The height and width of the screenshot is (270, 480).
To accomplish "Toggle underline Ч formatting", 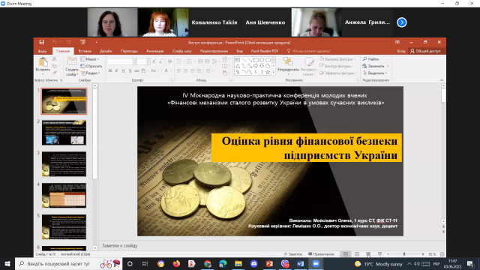I will pyautogui.click(x=123, y=70).
